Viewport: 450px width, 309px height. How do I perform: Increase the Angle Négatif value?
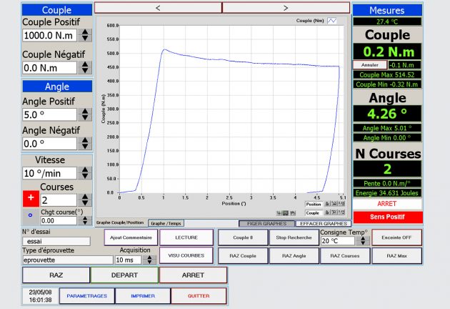85,140
